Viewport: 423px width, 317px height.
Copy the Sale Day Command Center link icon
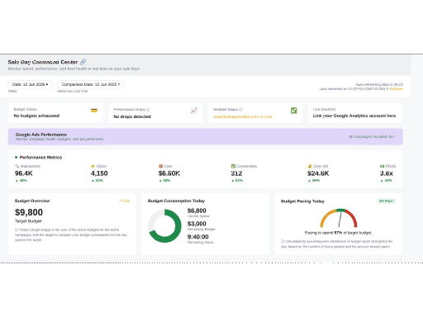tap(83, 62)
